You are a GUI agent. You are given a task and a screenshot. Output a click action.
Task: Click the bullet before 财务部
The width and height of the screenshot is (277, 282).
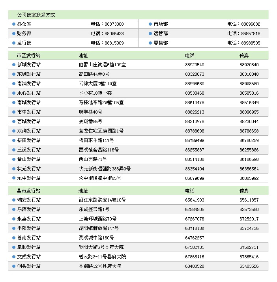(14, 34)
